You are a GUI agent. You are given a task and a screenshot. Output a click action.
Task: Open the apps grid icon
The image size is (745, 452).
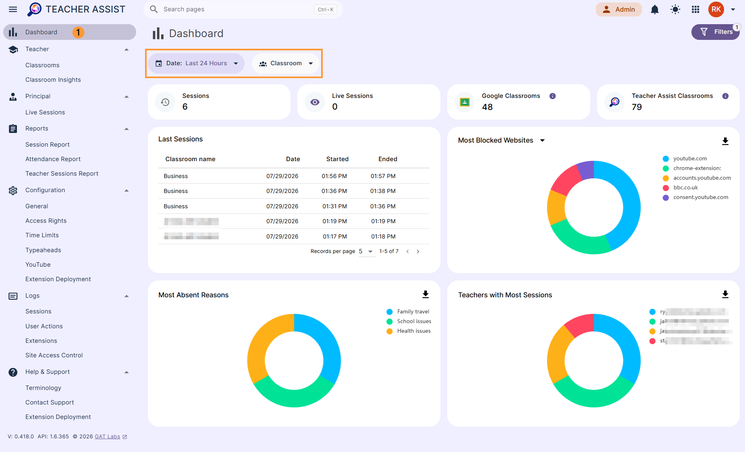pos(695,9)
